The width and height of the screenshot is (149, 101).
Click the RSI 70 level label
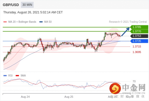click(x=134, y=81)
